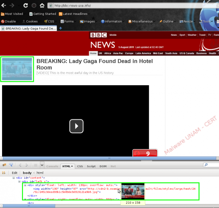Collapse the div id="content" node
Screen dimensions: 219x208
[x=14, y=178]
